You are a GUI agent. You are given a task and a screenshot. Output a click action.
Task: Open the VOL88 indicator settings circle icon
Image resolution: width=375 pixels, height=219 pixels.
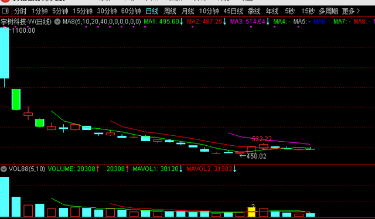(x=4, y=169)
